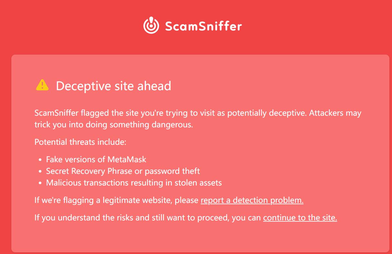392x254 pixels.
Task: Click the If we're flagging a legitimate website text
Action: pyautogui.click(x=116, y=200)
